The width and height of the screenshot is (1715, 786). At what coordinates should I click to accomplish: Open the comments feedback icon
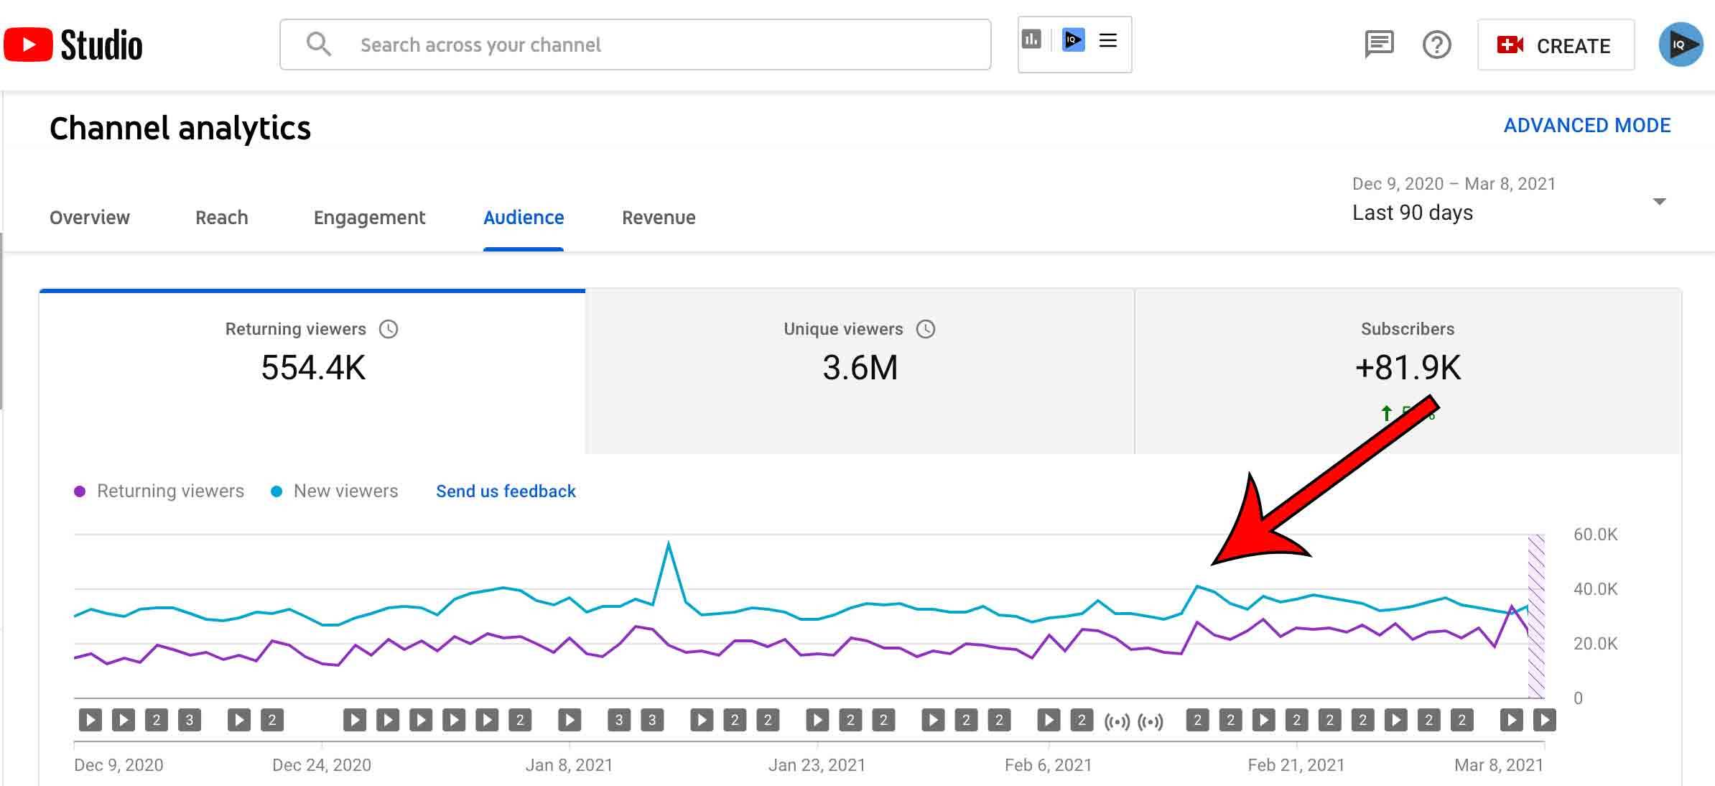coord(1379,45)
